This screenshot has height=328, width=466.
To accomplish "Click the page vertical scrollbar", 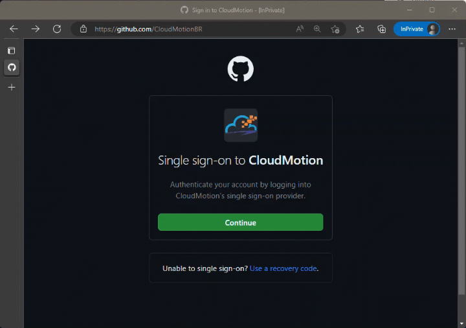I will [x=461, y=170].
